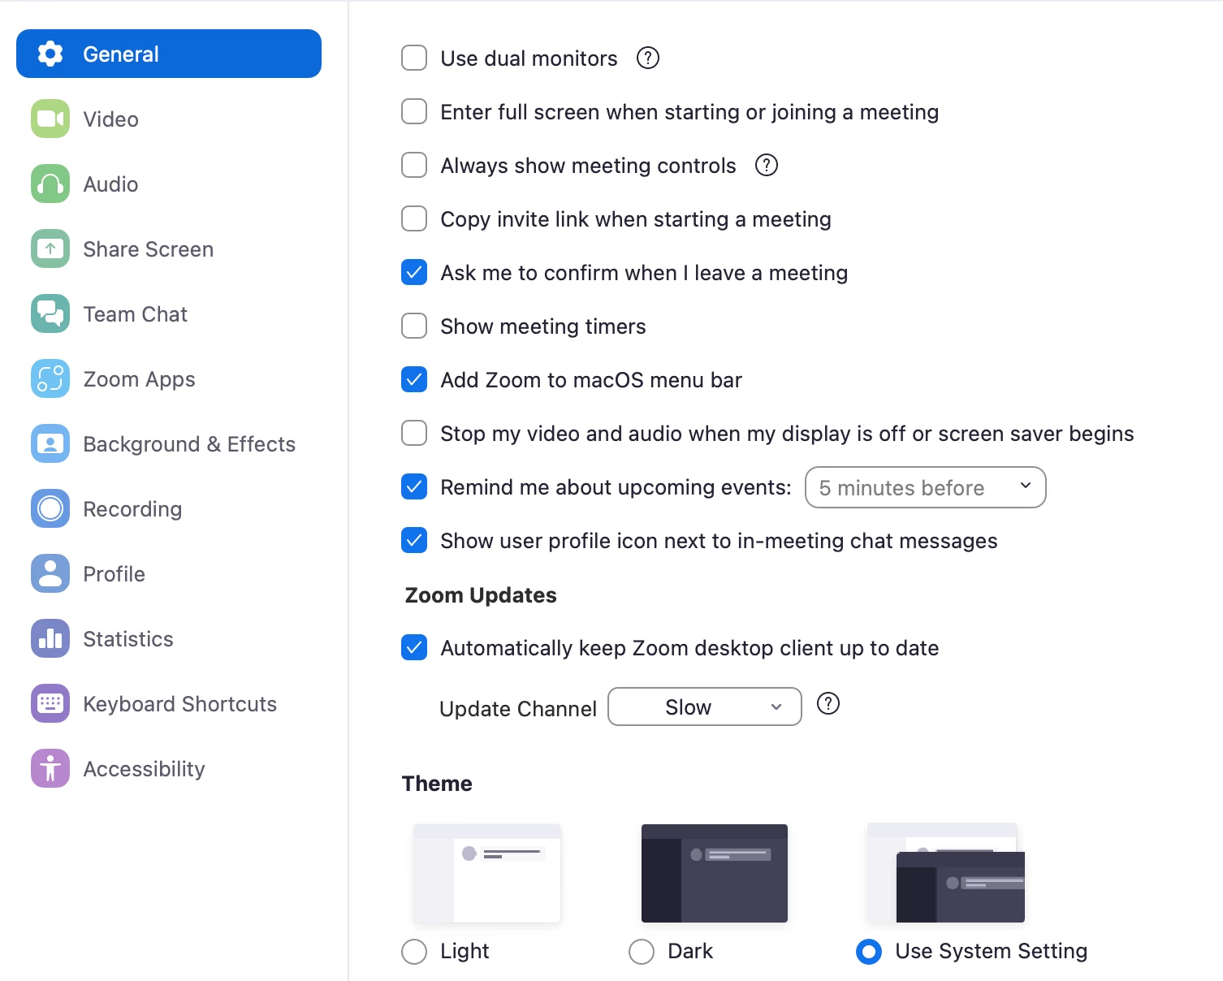View the Statistics tab
The width and height of the screenshot is (1223, 981).
pyautogui.click(x=169, y=638)
